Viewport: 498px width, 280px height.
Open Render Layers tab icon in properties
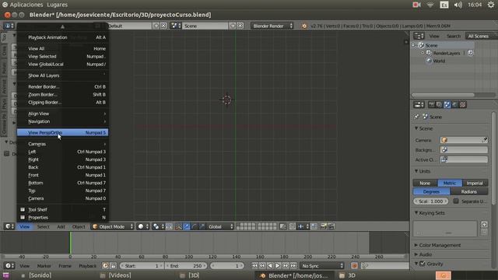click(x=439, y=105)
